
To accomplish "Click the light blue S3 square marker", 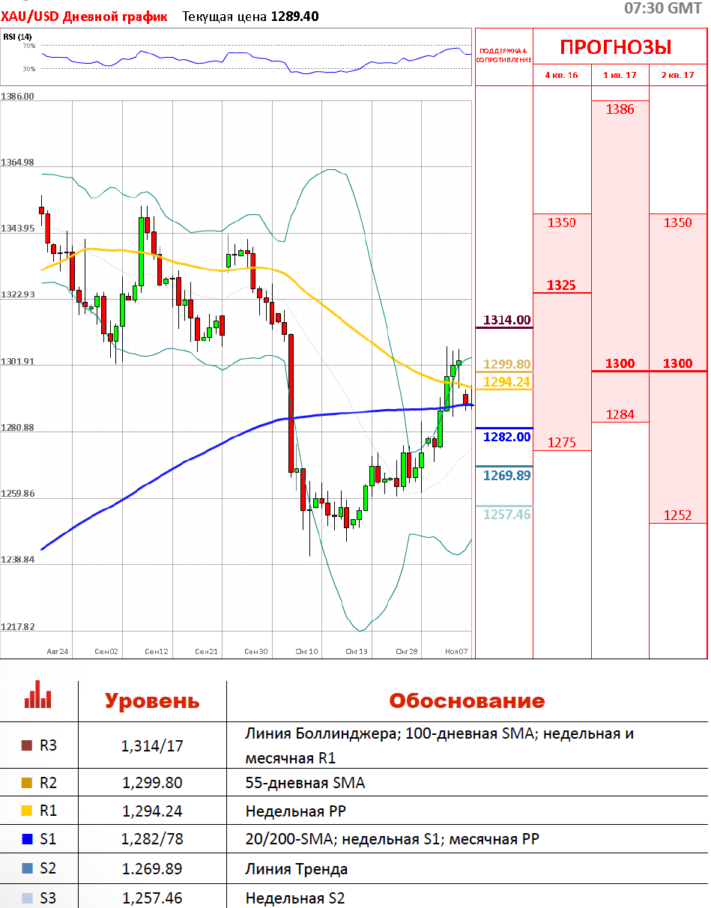I will pyautogui.click(x=27, y=898).
